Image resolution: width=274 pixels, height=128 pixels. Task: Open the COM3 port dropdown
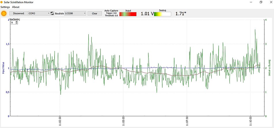coord(39,14)
